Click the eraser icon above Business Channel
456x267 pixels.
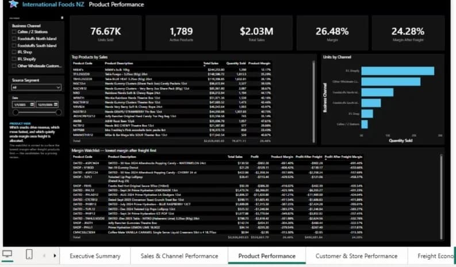(x=62, y=18)
